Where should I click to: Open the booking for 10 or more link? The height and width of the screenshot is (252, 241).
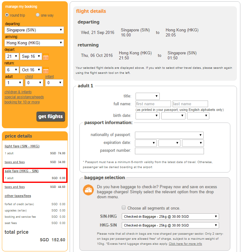click(22, 102)
